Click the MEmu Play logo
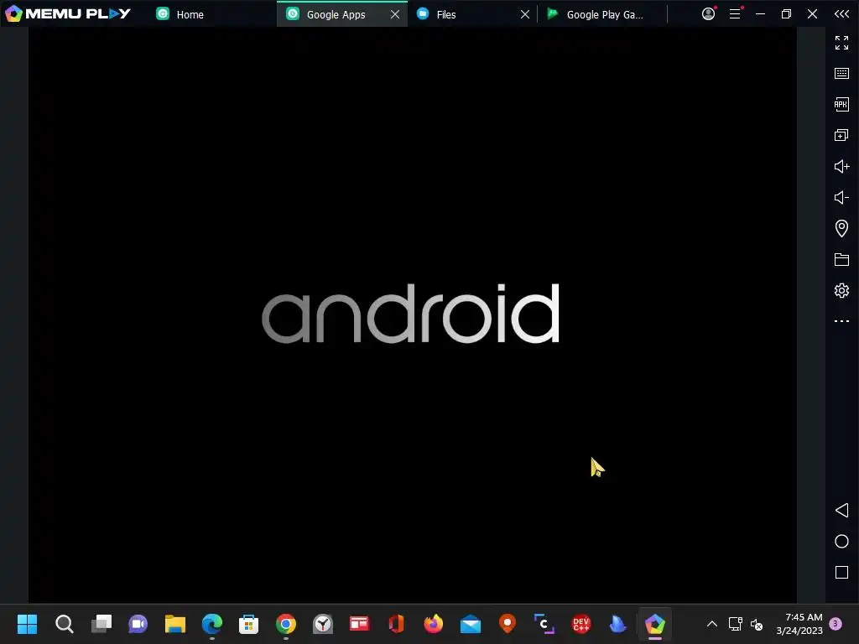Screen dimensions: 859x644 click(x=68, y=13)
